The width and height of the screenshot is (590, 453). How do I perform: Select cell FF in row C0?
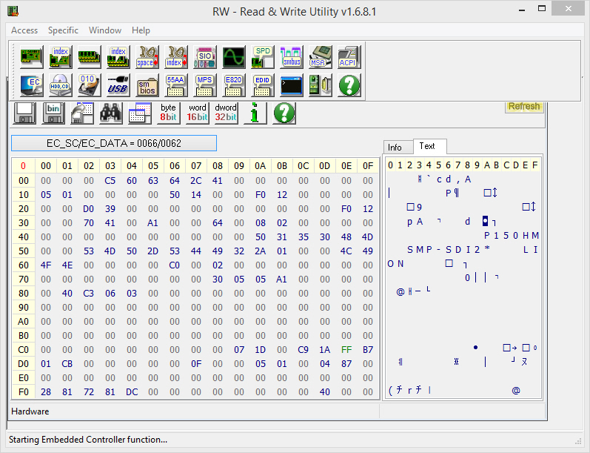click(x=346, y=350)
